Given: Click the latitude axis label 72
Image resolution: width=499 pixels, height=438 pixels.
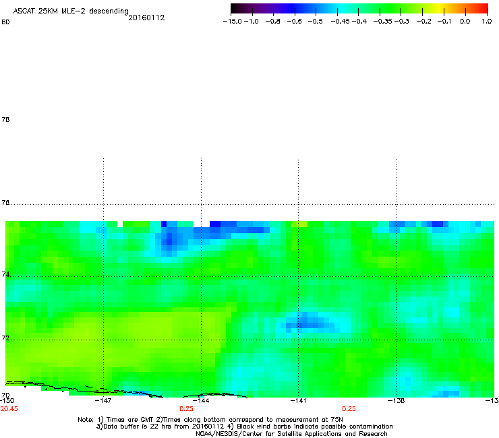Looking at the screenshot, I should (5, 338).
